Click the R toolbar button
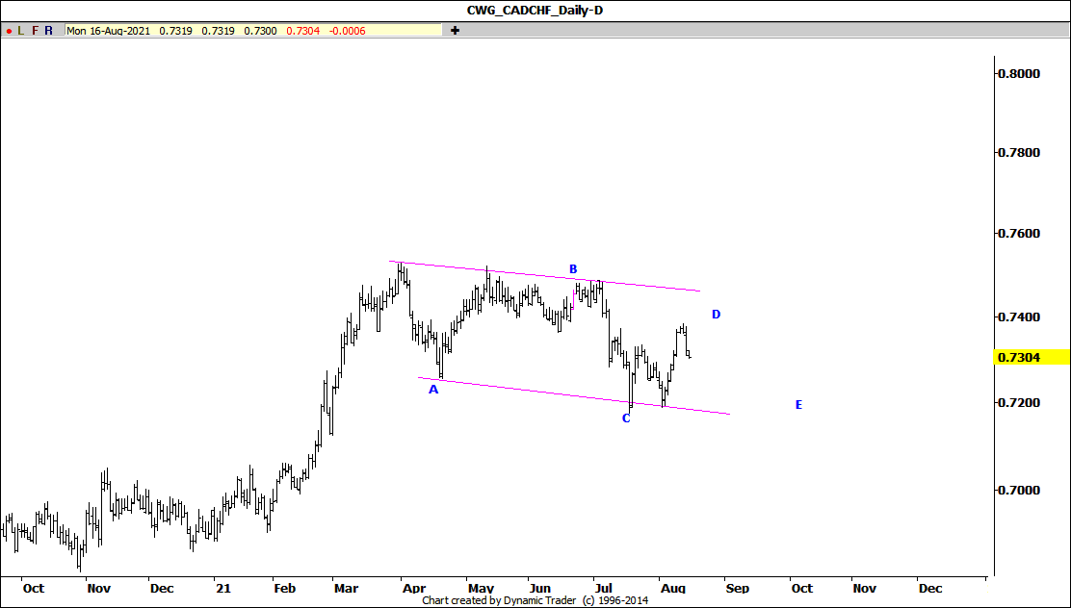1071x608 pixels. pos(48,31)
